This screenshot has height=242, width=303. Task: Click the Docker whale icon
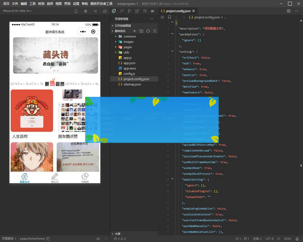[x=153, y=11]
